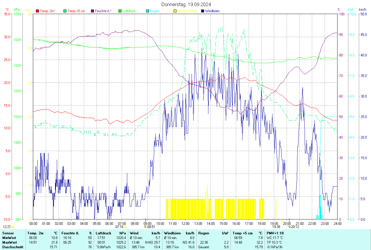This screenshot has height=250, width=371.
Task: Click the blue Windböen legend swatch
Action: tap(203, 11)
